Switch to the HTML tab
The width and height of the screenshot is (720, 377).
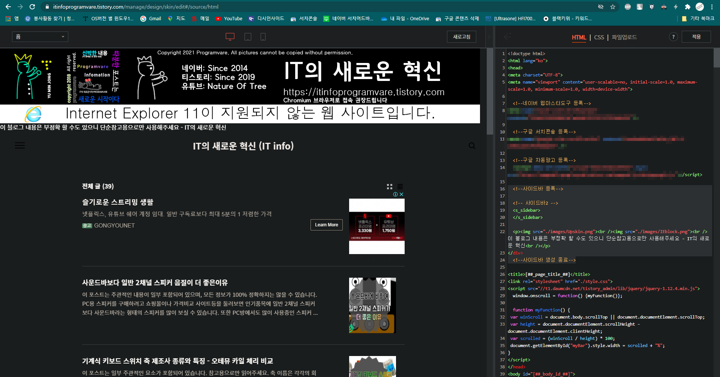click(579, 37)
